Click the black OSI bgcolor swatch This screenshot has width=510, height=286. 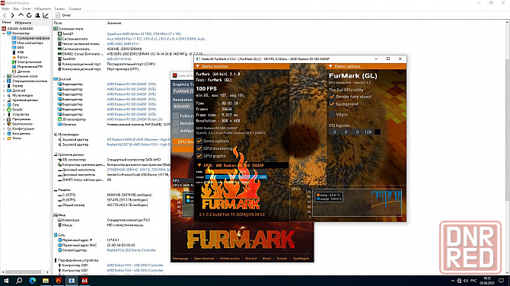tap(378, 132)
